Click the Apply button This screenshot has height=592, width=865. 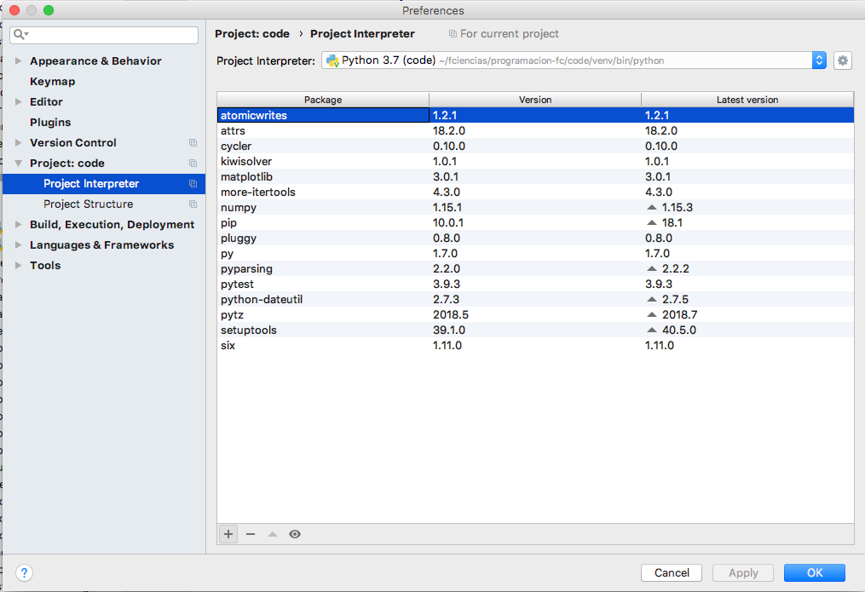[x=743, y=572]
